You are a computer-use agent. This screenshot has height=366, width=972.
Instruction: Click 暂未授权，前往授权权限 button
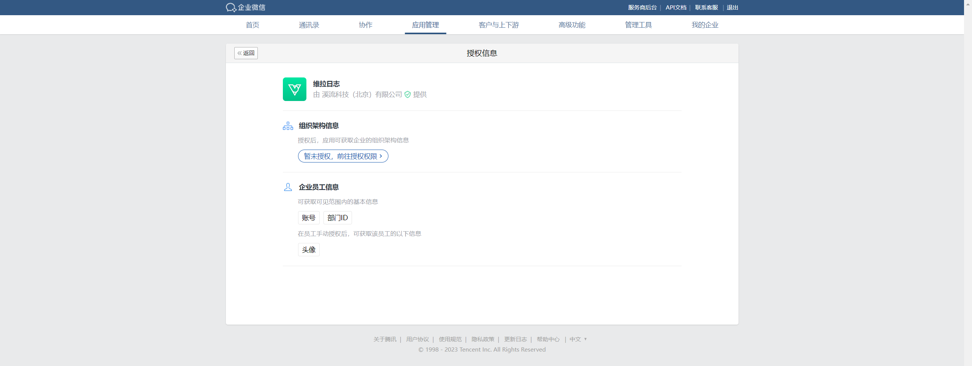pyautogui.click(x=343, y=156)
